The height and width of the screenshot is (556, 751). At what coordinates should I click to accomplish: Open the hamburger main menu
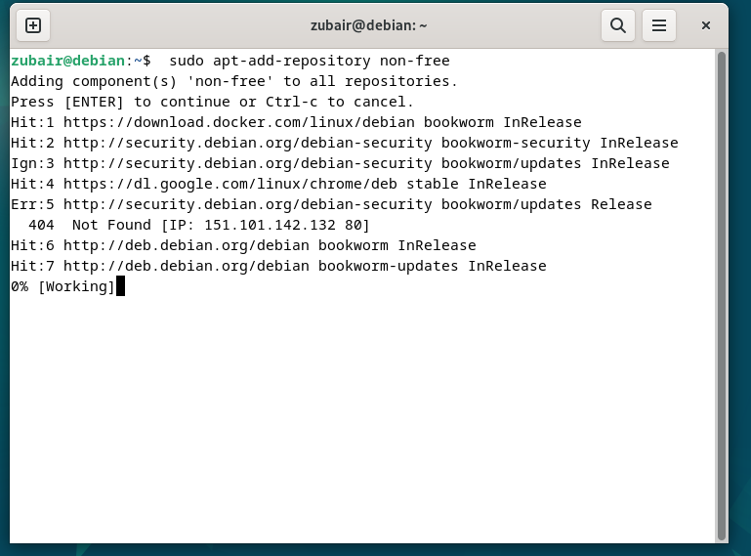[659, 25]
